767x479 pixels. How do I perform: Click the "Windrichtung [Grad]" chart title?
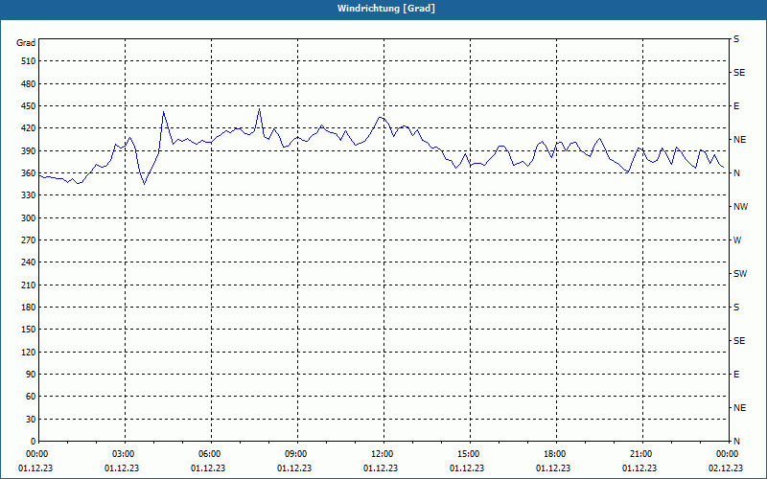coord(386,9)
